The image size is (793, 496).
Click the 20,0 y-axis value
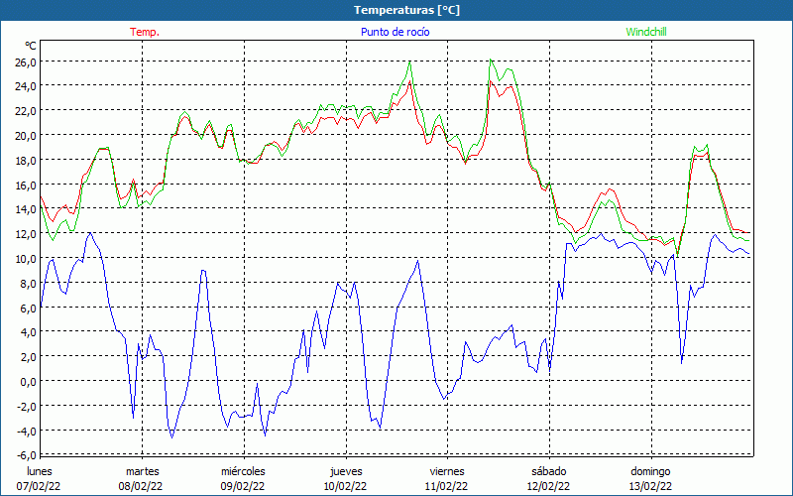point(27,136)
